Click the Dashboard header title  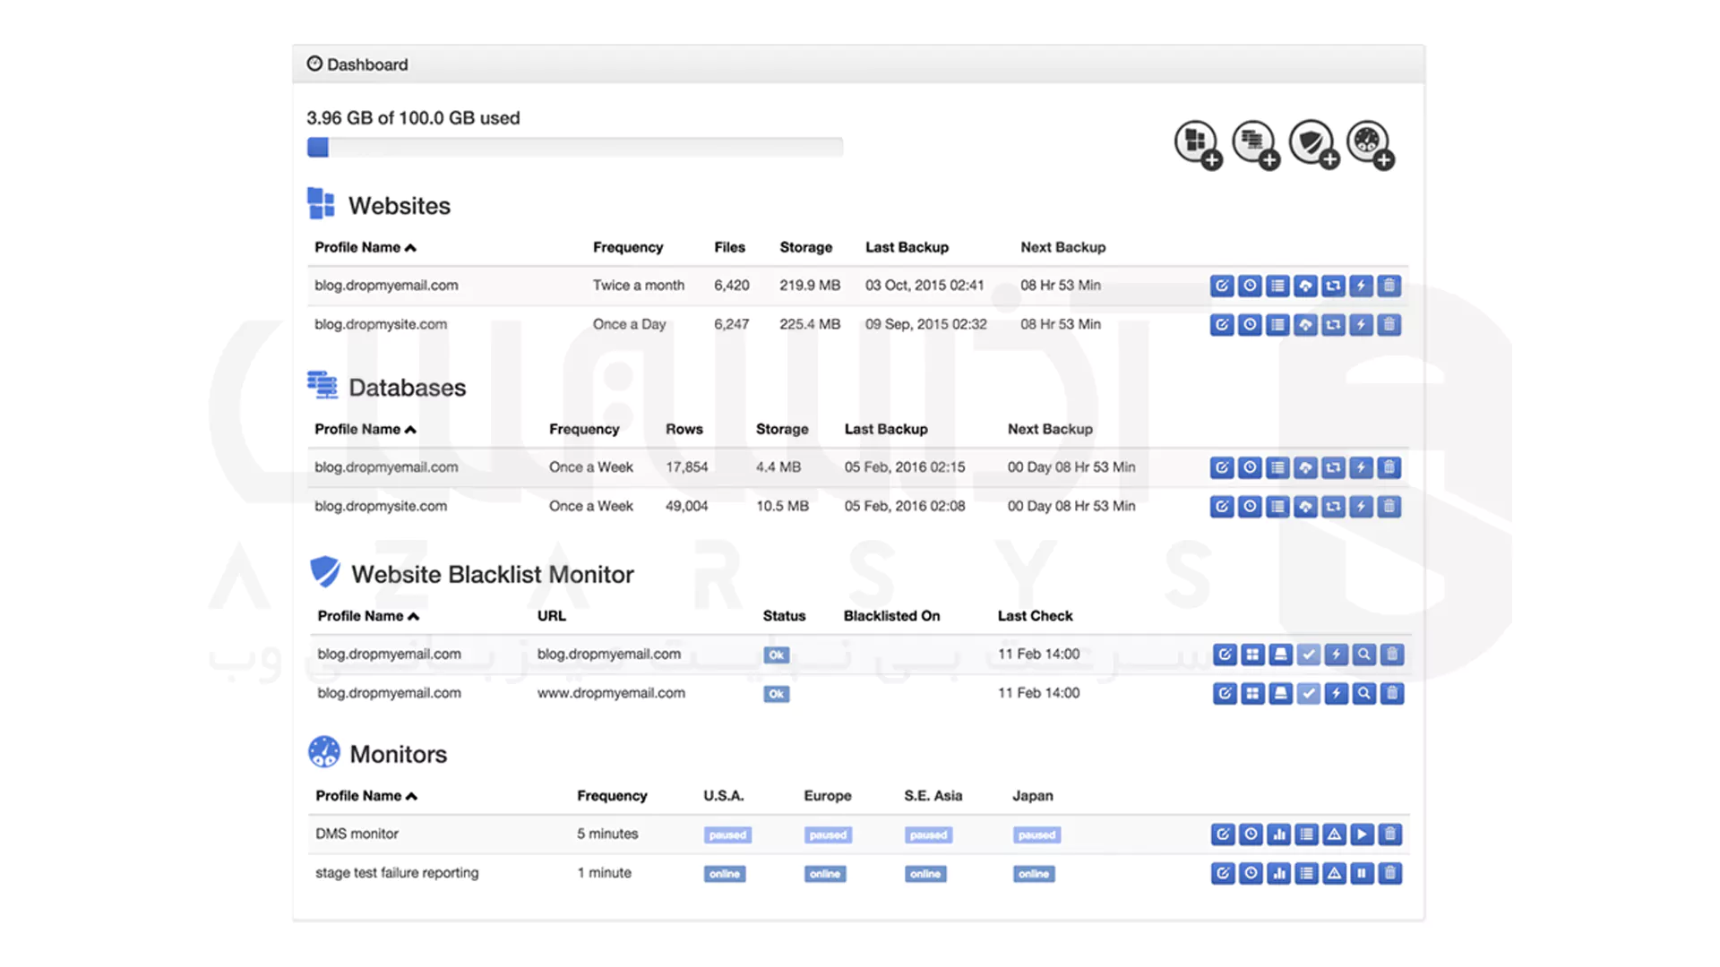[x=366, y=64]
